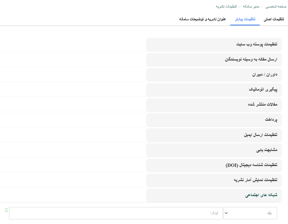Image resolution: width=288 pixels, height=224 pixels.
Task: Expand the "مشابهت یابی" section
Action: coord(267,150)
